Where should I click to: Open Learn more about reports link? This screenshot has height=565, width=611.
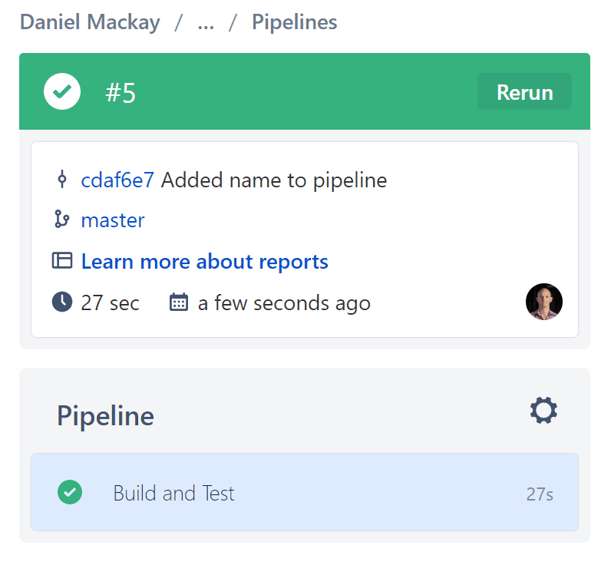(205, 261)
